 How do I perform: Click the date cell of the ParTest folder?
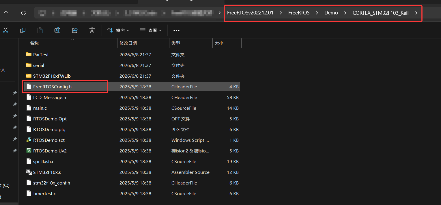click(x=135, y=55)
